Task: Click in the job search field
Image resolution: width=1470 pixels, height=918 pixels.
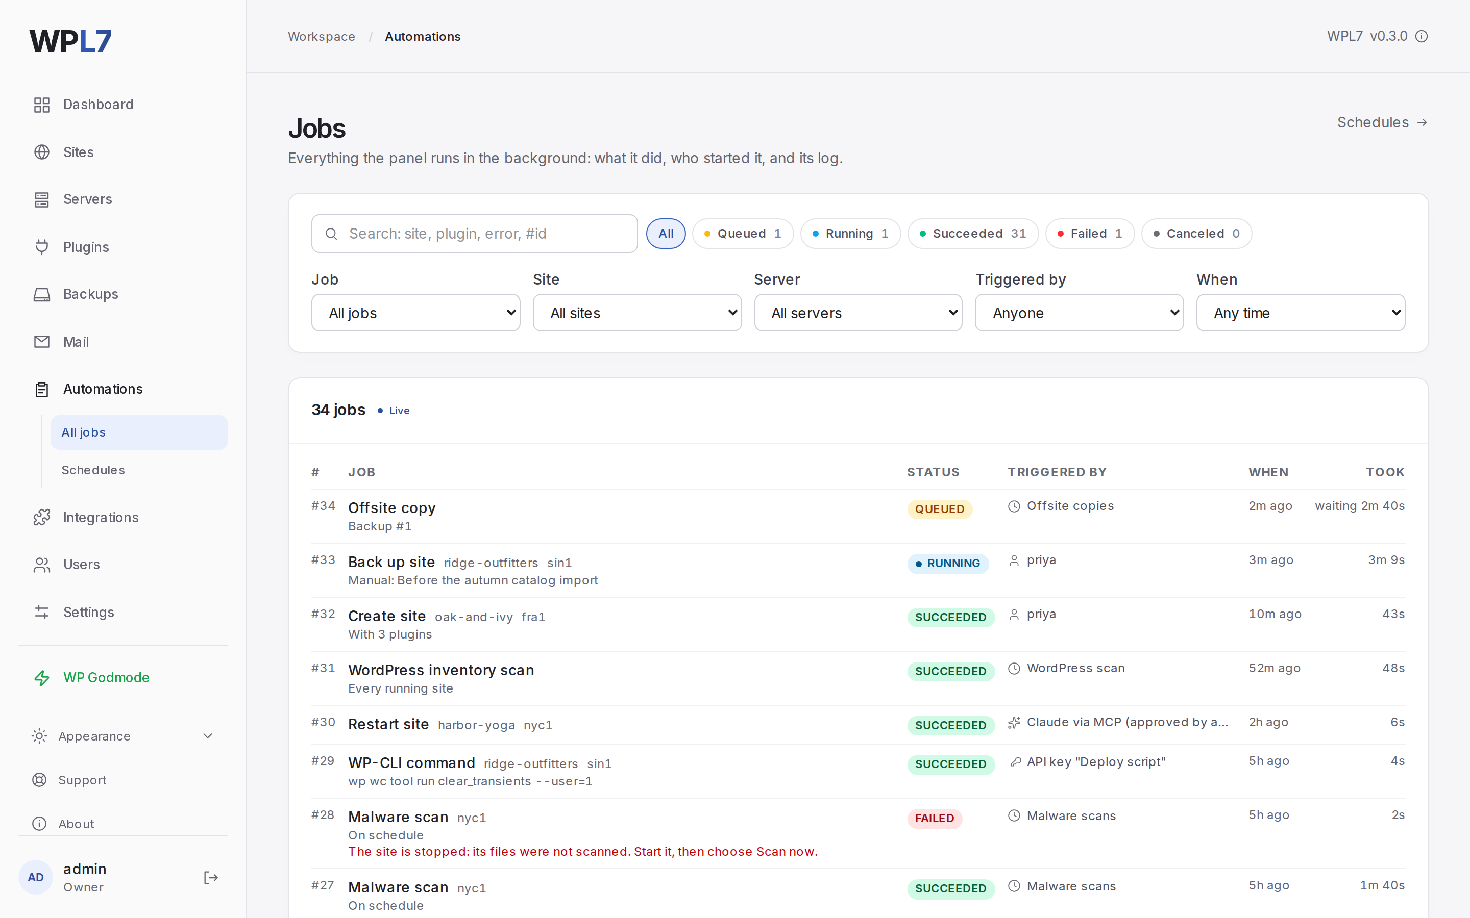Action: click(474, 234)
